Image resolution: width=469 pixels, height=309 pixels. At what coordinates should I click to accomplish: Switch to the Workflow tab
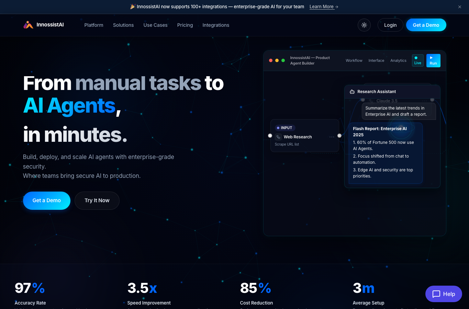[x=354, y=60]
